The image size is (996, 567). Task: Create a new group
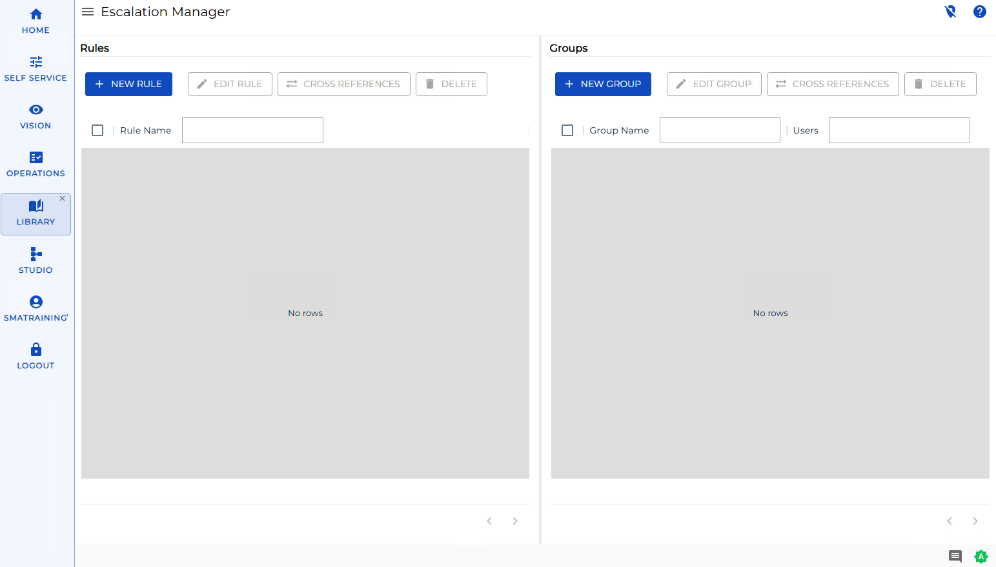tap(603, 84)
